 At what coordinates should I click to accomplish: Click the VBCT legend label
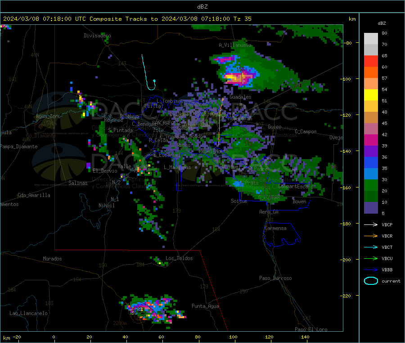click(387, 247)
